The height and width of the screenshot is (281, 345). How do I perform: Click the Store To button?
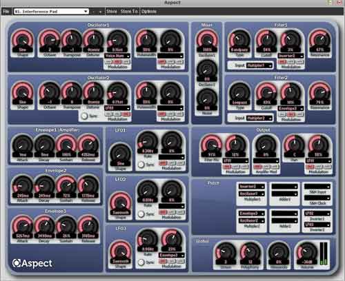tap(129, 12)
